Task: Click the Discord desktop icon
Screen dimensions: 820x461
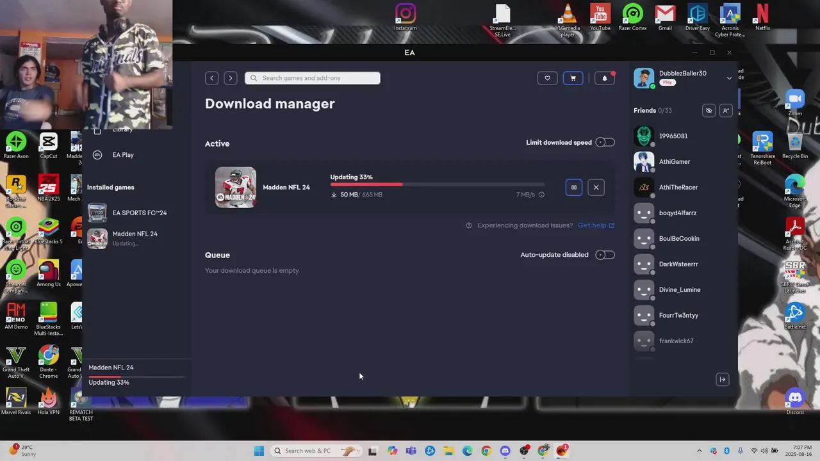Action: tap(795, 401)
